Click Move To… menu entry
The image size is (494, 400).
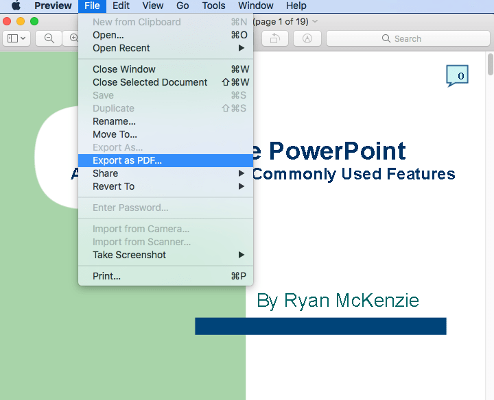(x=115, y=134)
